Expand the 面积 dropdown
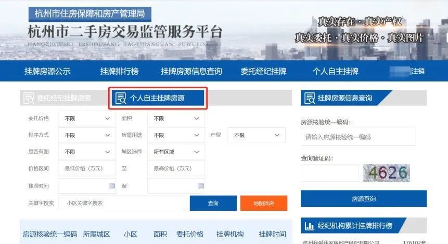The height and width of the screenshot is (244, 448). click(176, 118)
